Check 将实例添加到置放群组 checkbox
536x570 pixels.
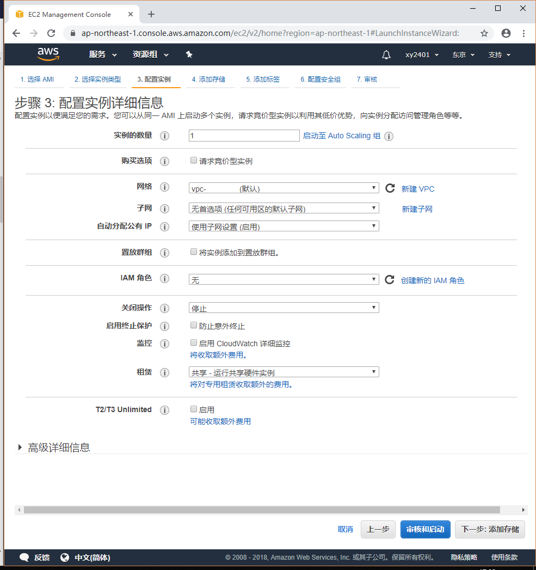(x=194, y=252)
